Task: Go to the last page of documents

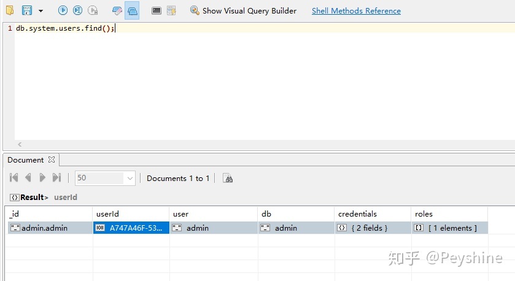Action: [x=56, y=177]
